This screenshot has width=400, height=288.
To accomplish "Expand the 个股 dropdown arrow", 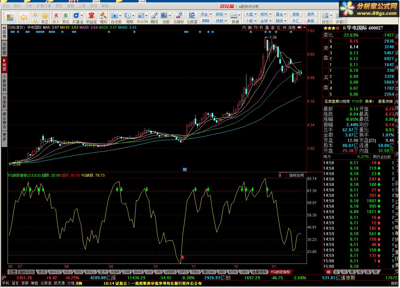I will tap(255, 21).
